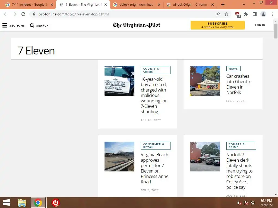278x208 pixels.
Task: Open the Norfolk police car thumbnail
Action: [x=119, y=81]
